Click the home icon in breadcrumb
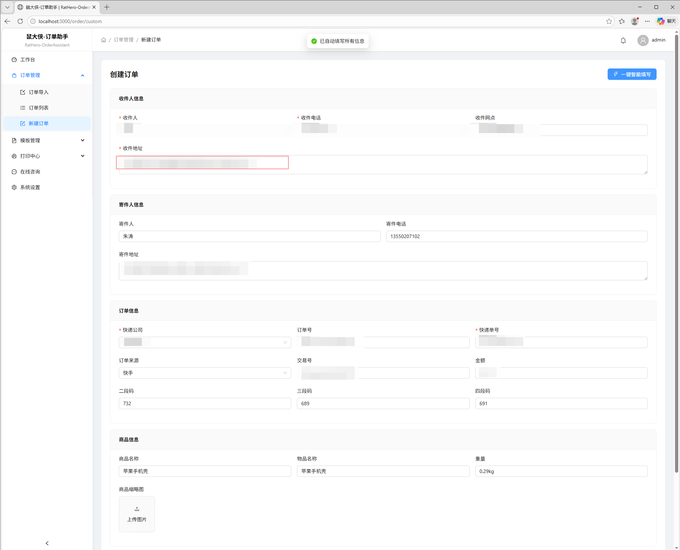 [x=104, y=40]
